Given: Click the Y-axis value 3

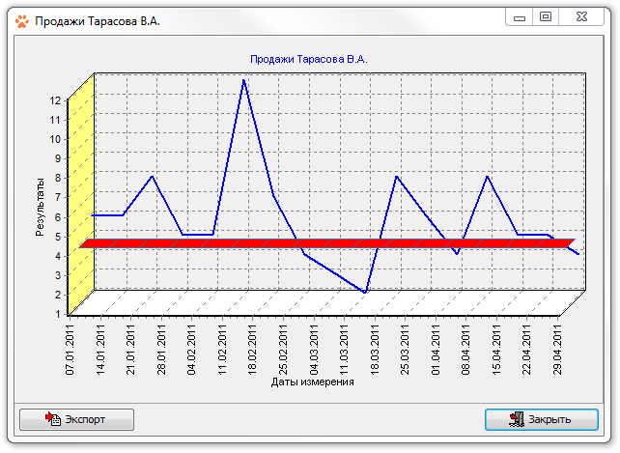Looking at the screenshot, I should [59, 275].
